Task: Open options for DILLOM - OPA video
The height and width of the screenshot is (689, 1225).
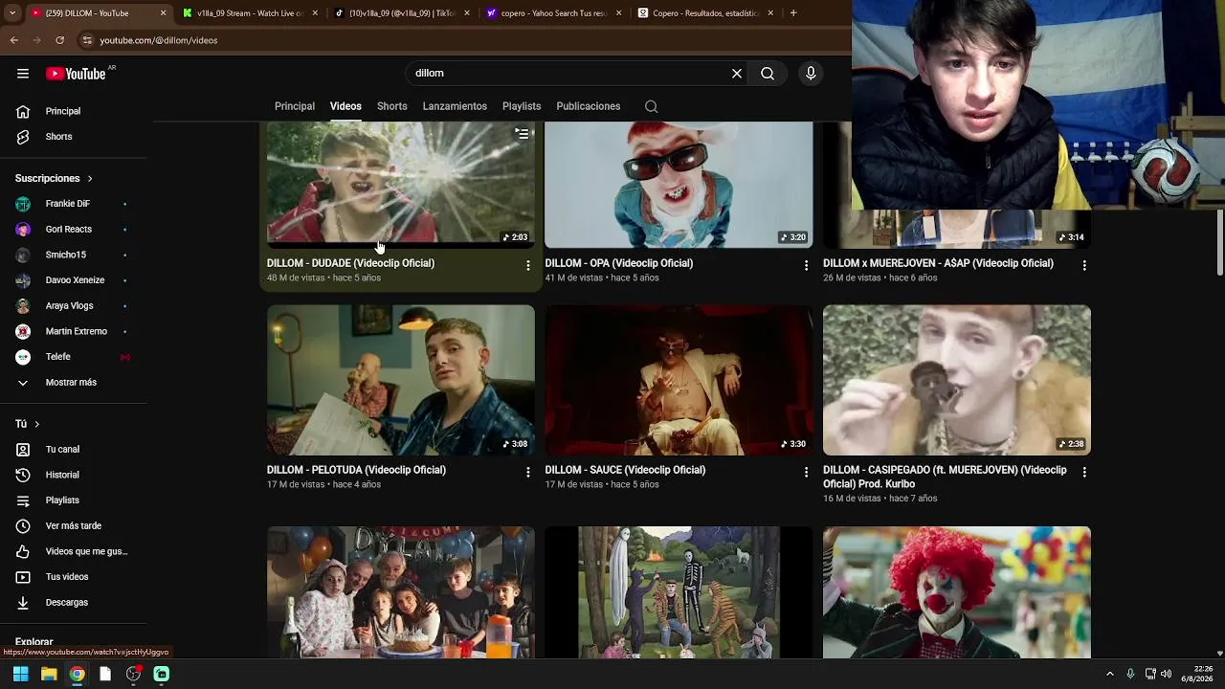Action: click(x=806, y=265)
